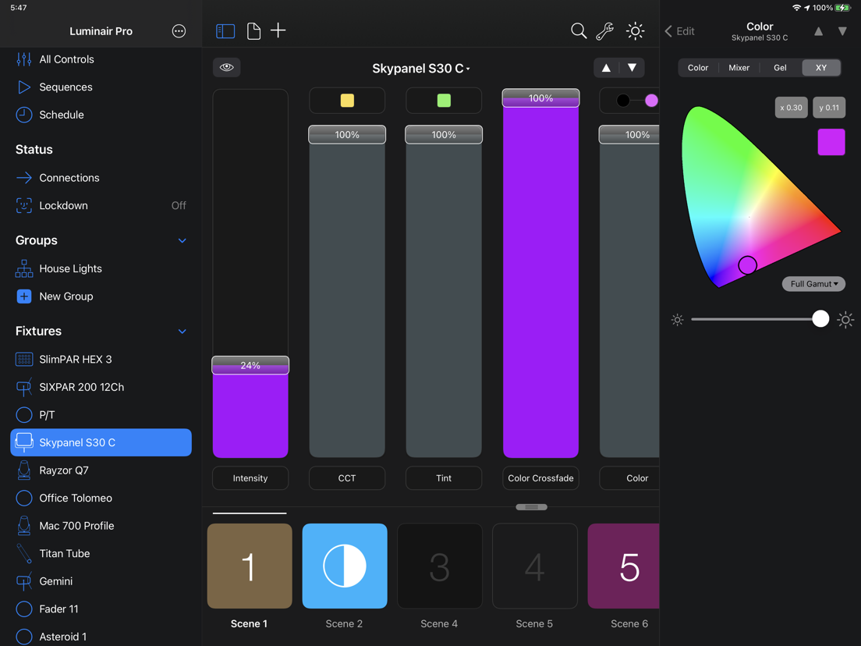
Task: Toggle Lockdown Off setting
Action: click(x=101, y=205)
